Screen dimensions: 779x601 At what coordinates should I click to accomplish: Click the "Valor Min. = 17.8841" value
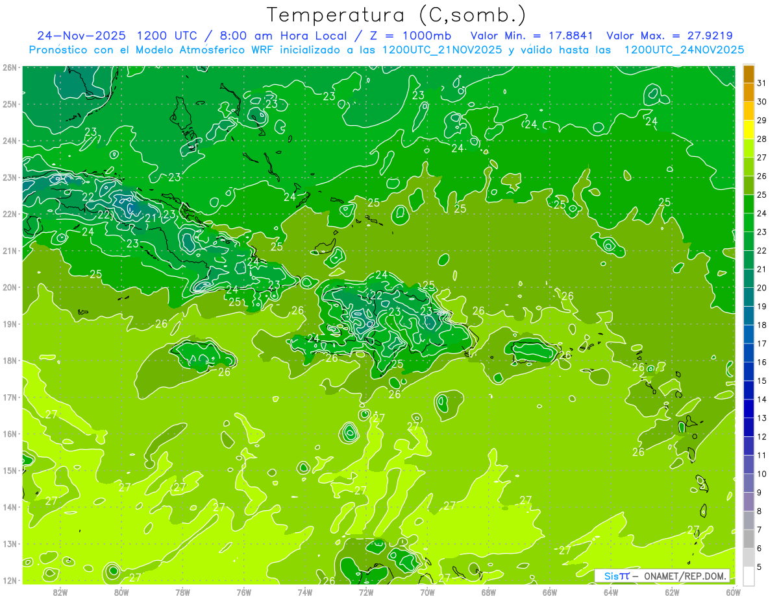tap(533, 36)
